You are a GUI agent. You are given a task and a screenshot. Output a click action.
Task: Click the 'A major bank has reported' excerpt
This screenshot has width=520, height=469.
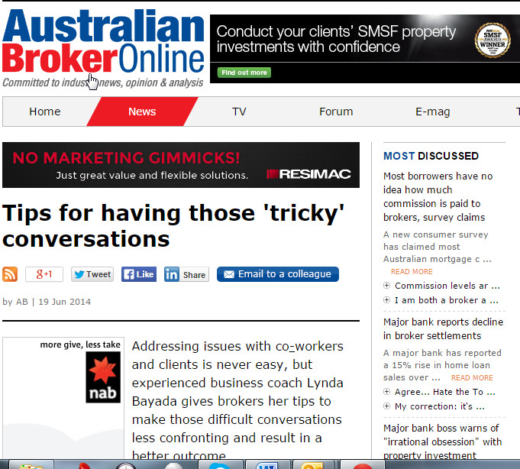(442, 365)
